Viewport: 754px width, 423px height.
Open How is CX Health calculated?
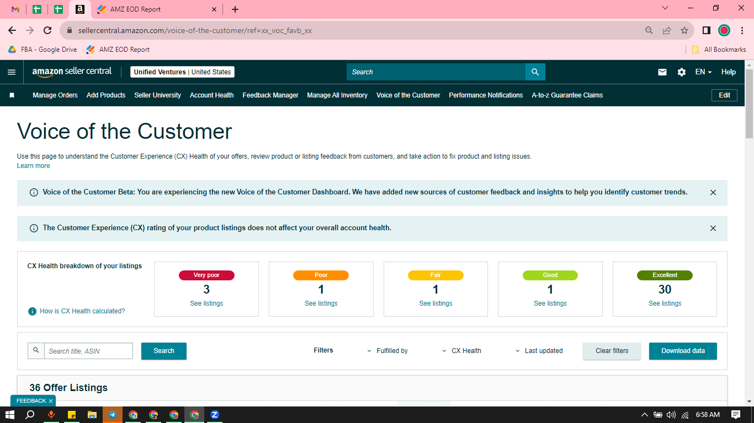[x=82, y=311]
